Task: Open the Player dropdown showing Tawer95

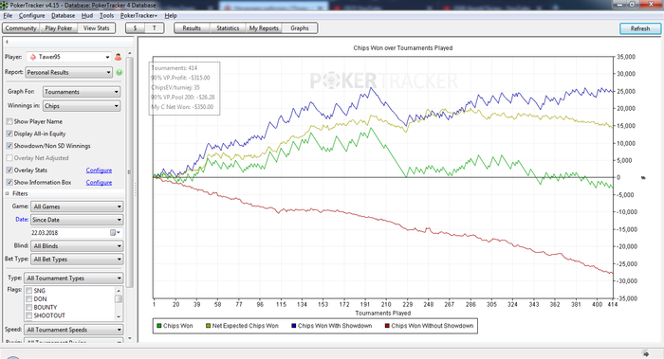Action: 69,57
